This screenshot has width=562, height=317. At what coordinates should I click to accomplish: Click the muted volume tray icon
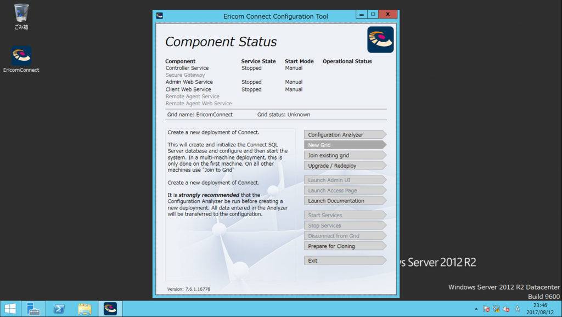506,309
